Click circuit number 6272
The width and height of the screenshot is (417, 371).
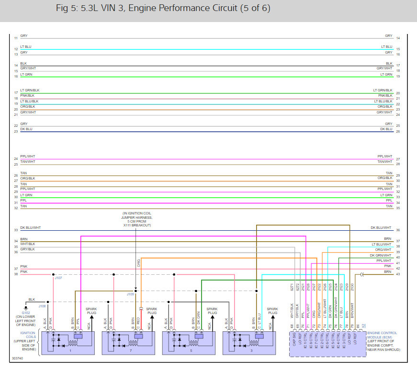point(297,287)
